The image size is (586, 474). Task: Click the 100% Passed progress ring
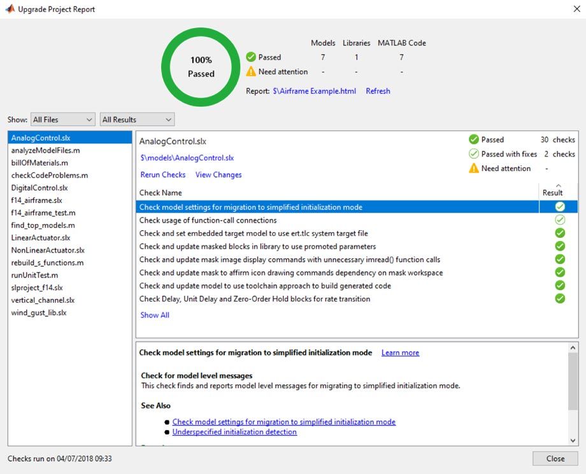tap(201, 67)
